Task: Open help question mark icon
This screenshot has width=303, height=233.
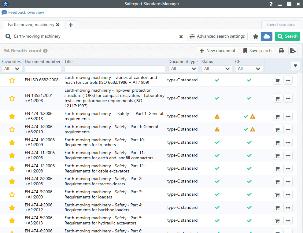Action: click(271, 4)
